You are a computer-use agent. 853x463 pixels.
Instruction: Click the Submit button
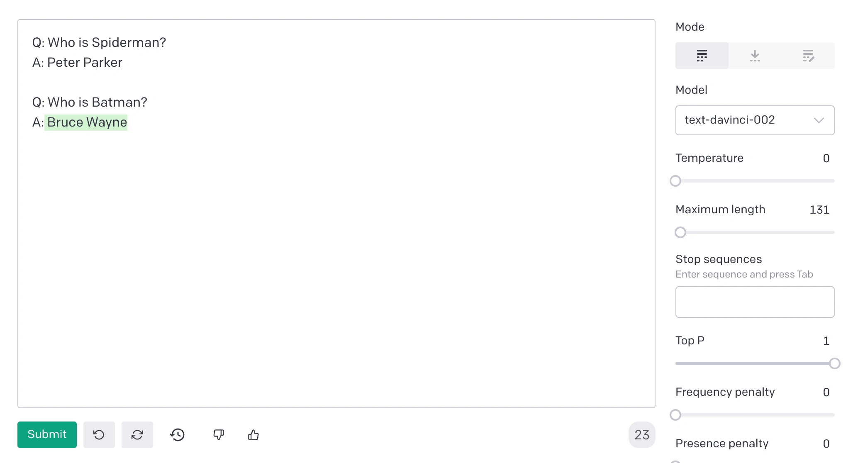[47, 434]
